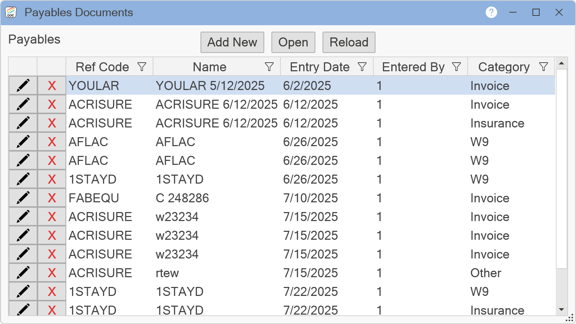Filter the Entered By column
Viewport: 576px width, 324px height.
(x=456, y=67)
